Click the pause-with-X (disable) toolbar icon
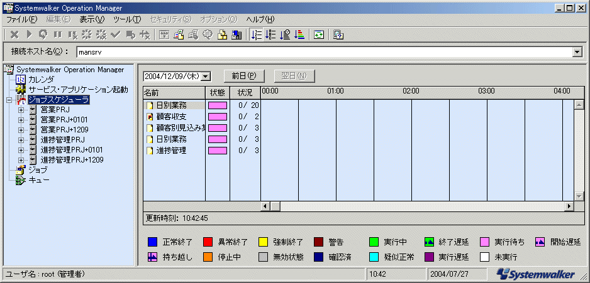Image resolution: width=590 pixels, height=283 pixels. point(72,35)
